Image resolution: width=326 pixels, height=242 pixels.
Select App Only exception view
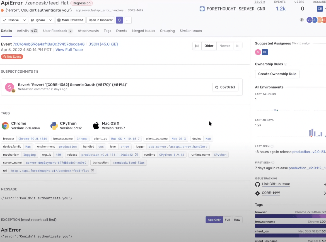[x=214, y=220]
